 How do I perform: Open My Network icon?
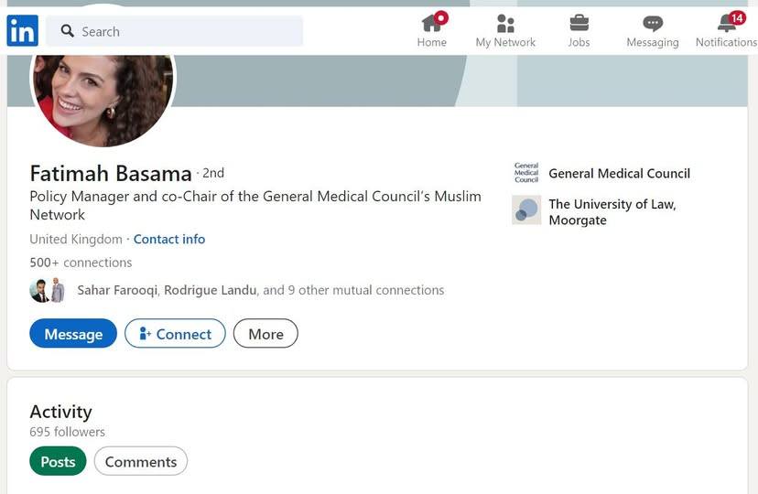pyautogui.click(x=505, y=23)
